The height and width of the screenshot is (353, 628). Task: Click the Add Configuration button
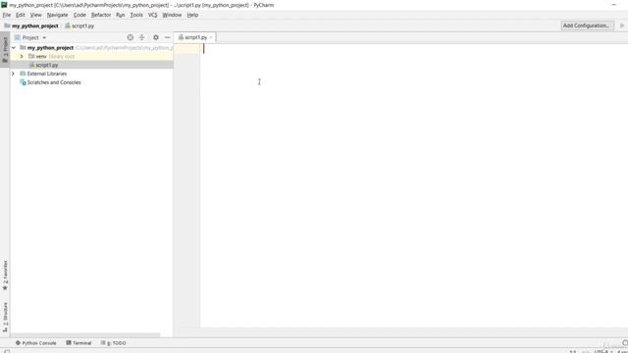click(587, 25)
